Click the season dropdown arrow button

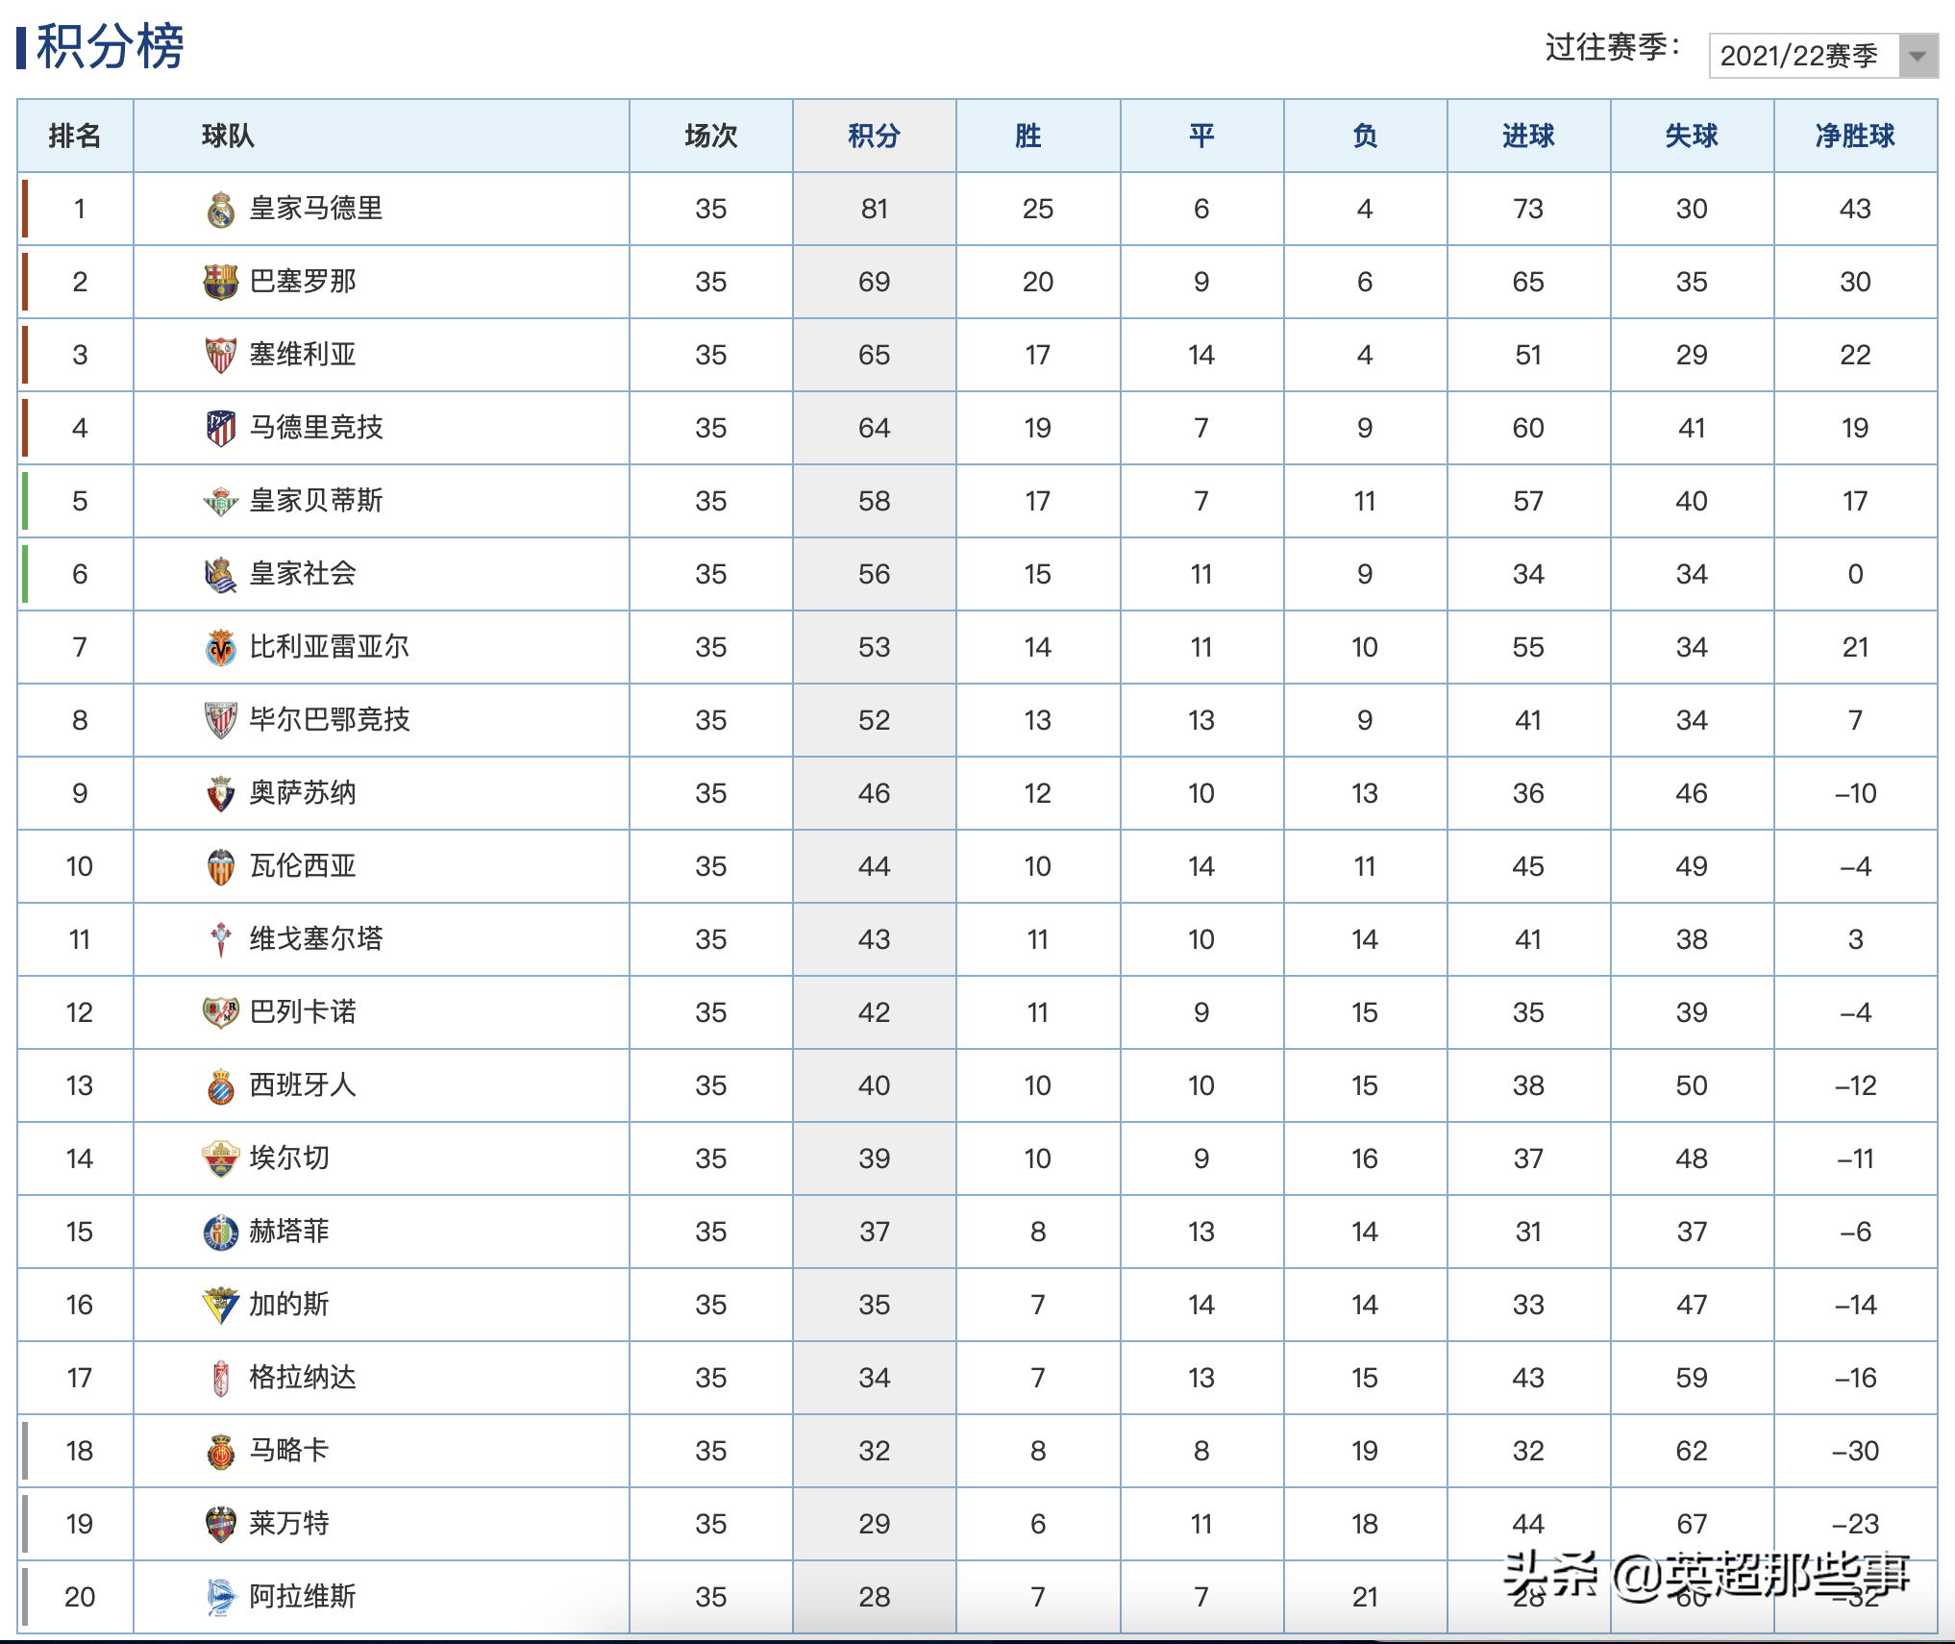tap(1918, 56)
